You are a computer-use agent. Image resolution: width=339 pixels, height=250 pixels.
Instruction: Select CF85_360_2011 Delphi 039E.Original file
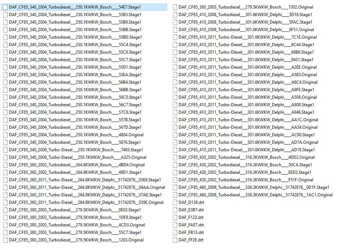86,202
